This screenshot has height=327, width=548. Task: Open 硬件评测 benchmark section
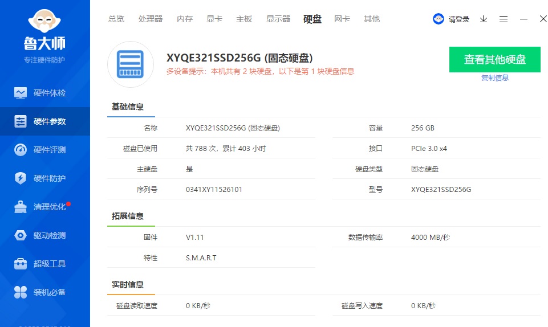click(x=44, y=150)
